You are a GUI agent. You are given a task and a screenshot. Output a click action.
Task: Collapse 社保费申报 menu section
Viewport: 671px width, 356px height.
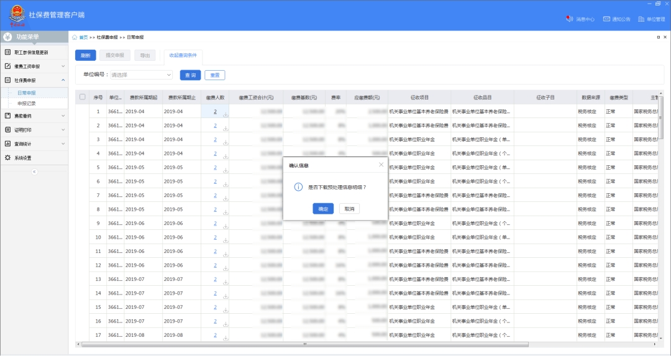point(63,80)
